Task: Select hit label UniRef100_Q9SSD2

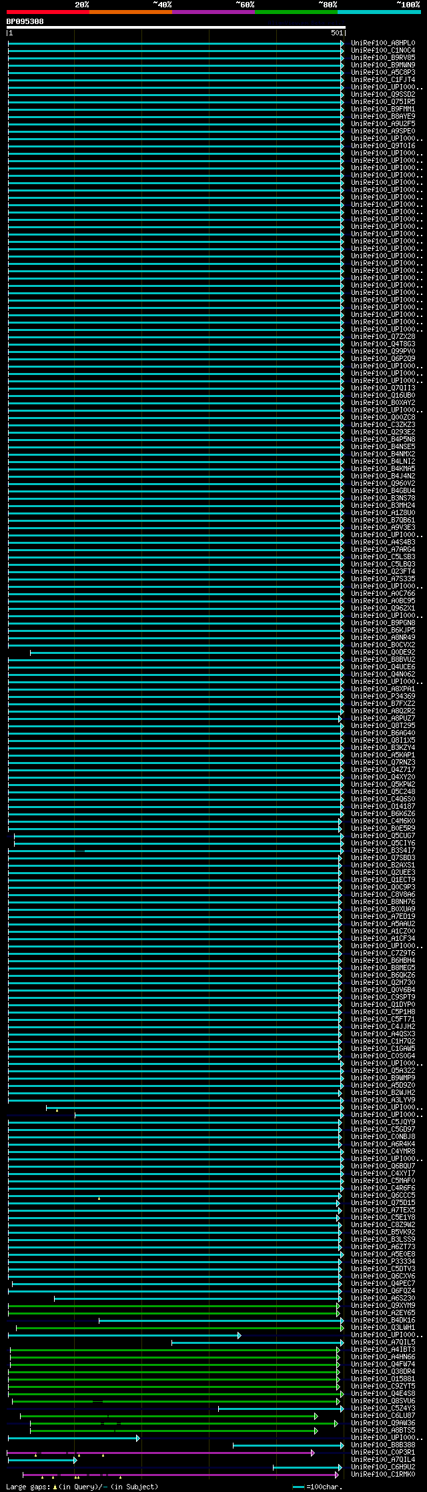Action: coord(383,94)
